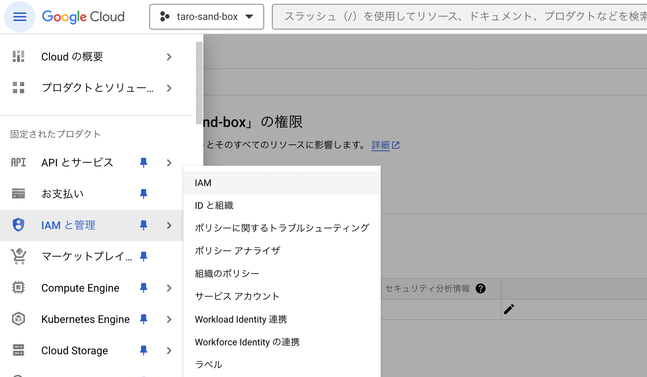Open マーケットプレイ... in the sidebar

pyautogui.click(x=87, y=256)
